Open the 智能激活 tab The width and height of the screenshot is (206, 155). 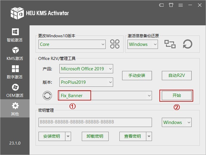[15, 35]
